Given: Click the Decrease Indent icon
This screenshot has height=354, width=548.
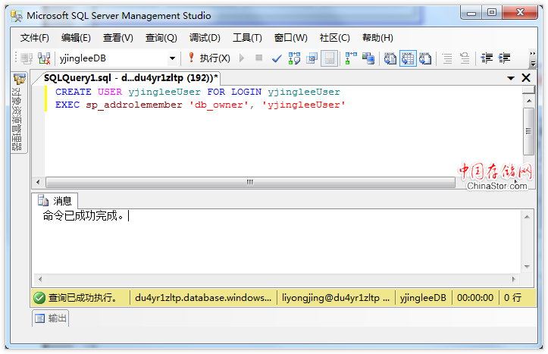Looking at the screenshot, I should [x=487, y=58].
